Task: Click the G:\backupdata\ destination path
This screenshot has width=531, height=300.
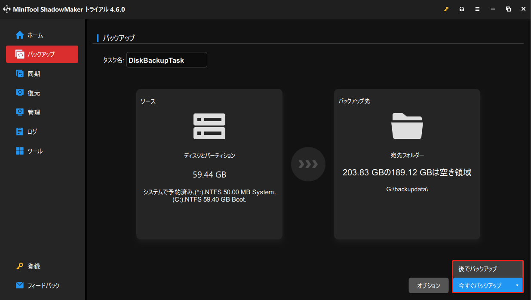Action: pos(407,189)
